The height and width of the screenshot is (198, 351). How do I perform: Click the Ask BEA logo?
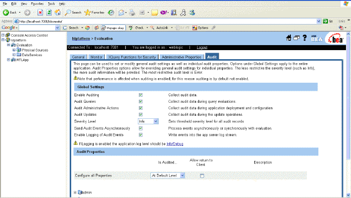[316, 38]
